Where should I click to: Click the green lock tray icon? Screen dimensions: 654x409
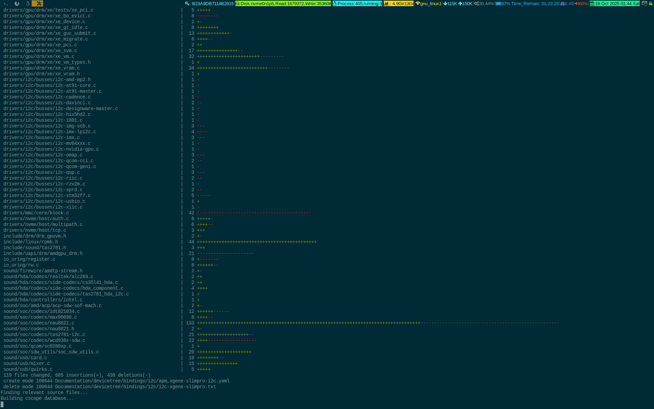coord(651,3)
